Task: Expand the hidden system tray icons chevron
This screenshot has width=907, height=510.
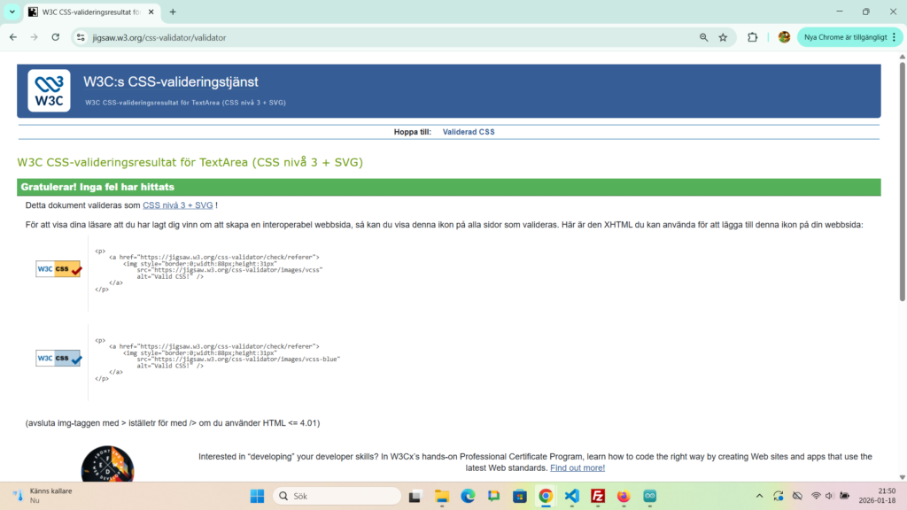Action: [x=759, y=496]
